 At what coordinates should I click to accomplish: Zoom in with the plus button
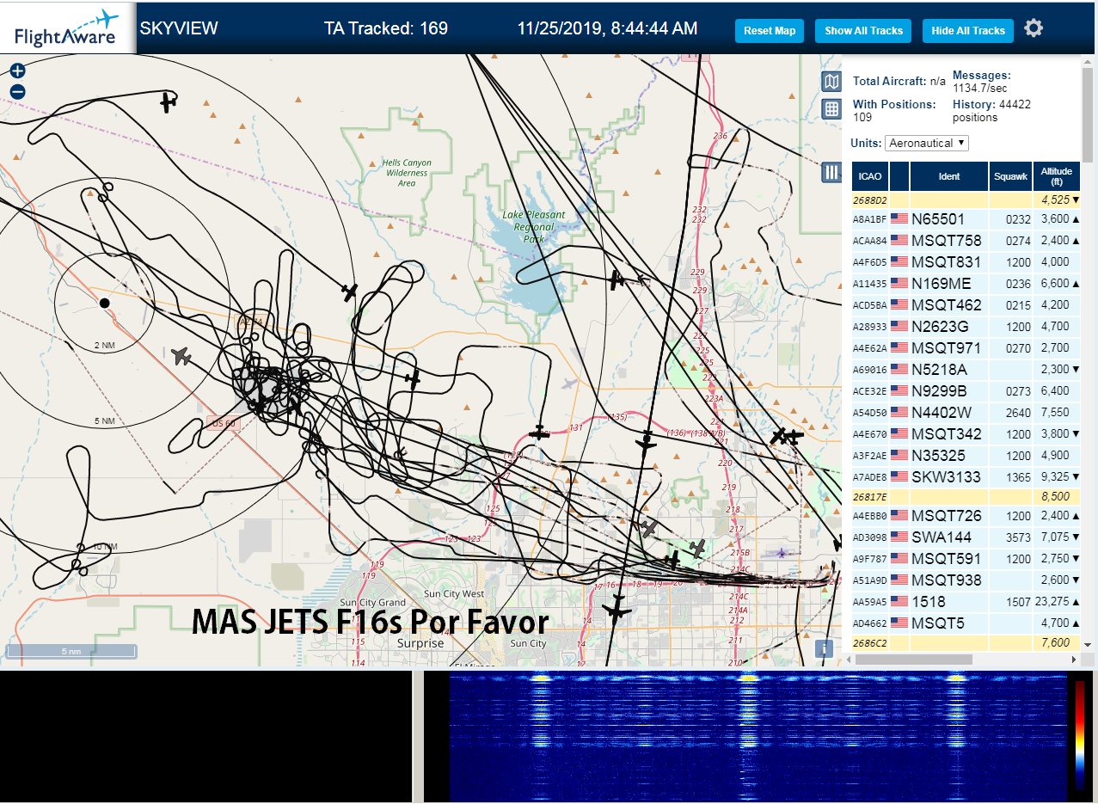tap(17, 71)
